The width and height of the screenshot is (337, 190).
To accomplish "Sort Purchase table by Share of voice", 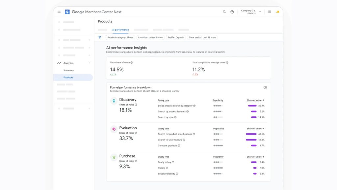I will point(255,157).
